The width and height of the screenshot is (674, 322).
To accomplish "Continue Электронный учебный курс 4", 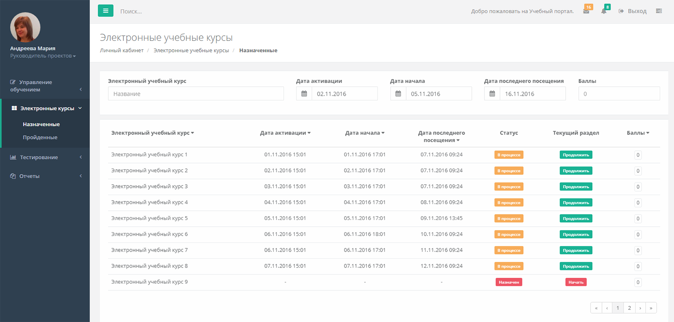I will pos(576,203).
